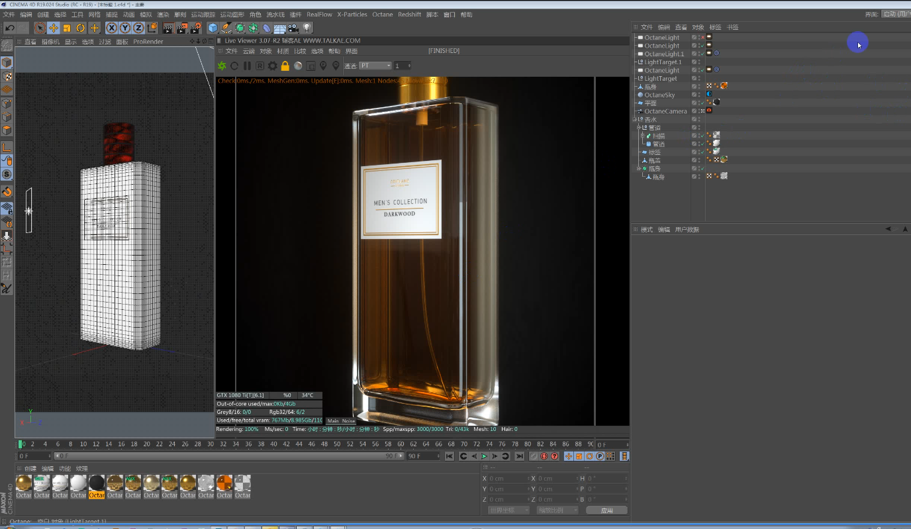Collapse the 管道 null group
Screen dimensions: 911x529
639,127
